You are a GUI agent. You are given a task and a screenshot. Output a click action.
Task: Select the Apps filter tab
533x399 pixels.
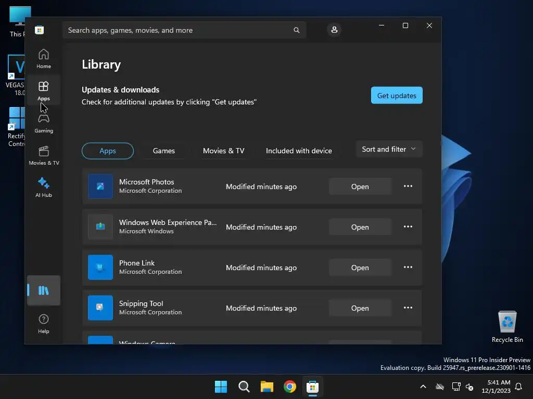click(x=108, y=151)
